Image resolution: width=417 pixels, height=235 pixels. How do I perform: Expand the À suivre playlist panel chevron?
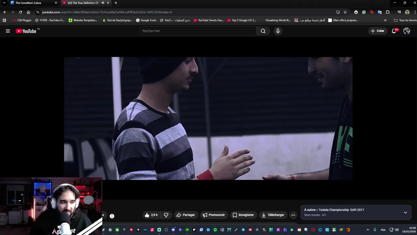[405, 212]
